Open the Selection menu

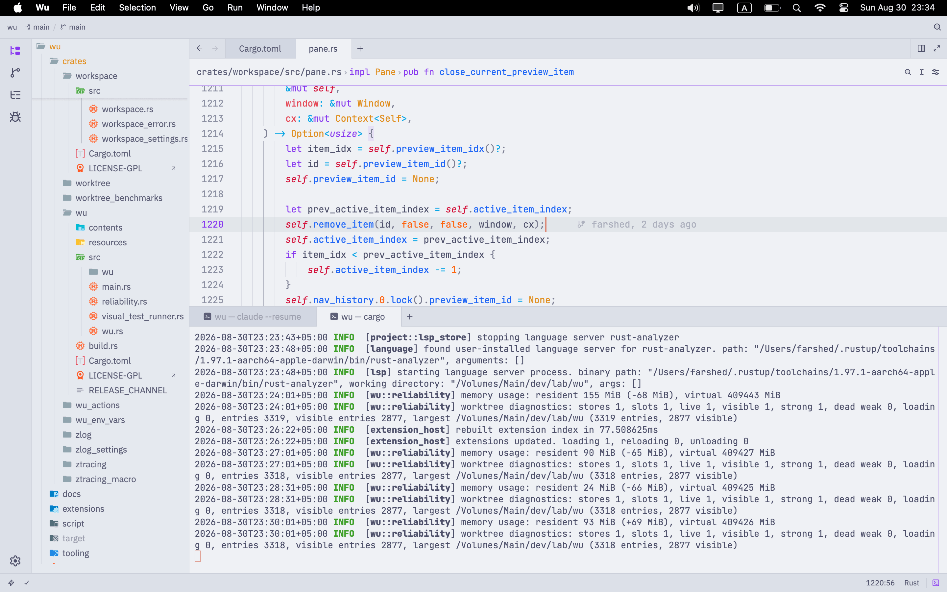click(137, 8)
